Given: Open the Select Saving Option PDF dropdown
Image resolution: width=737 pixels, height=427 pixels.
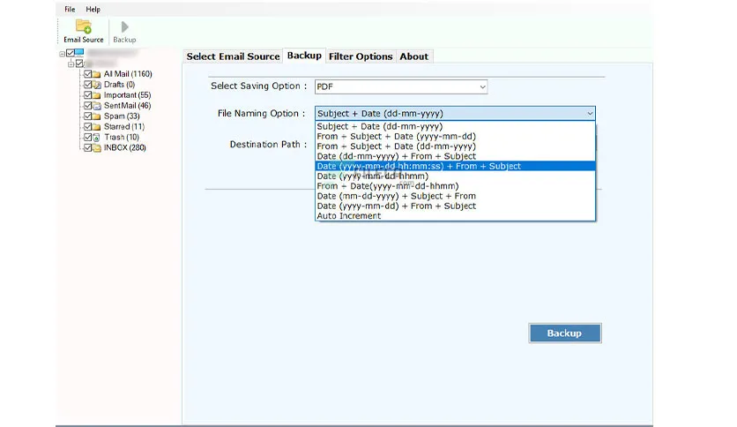Looking at the screenshot, I should point(401,86).
